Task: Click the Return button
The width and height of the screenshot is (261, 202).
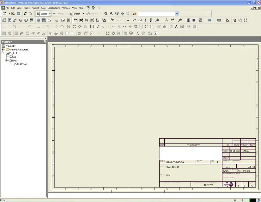Action: pos(58,14)
